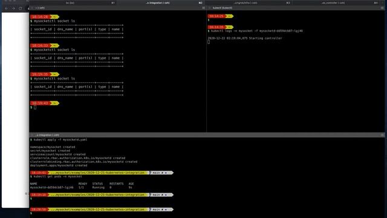387x218 pixels.
Task: Click the kubectl pane title bar
Action: [296, 8]
